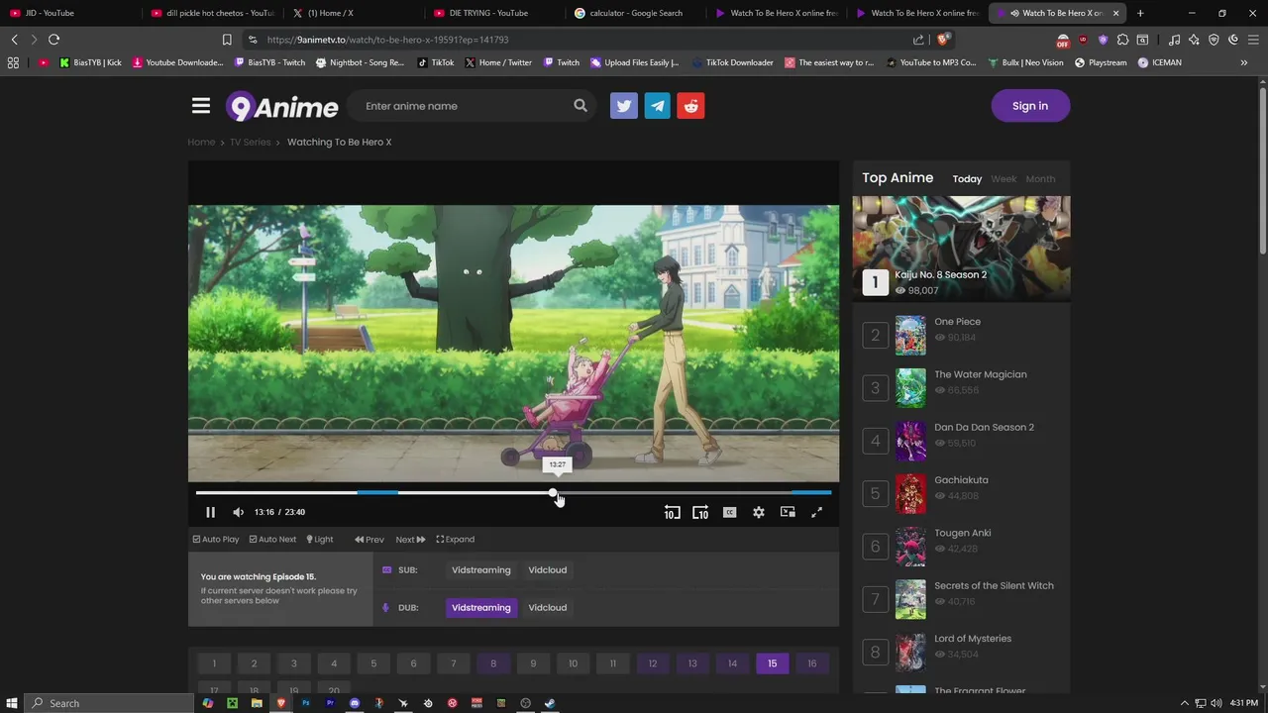Open the TV Series breadcrumb link
Viewport: 1268px width, 713px height.
coord(251,143)
